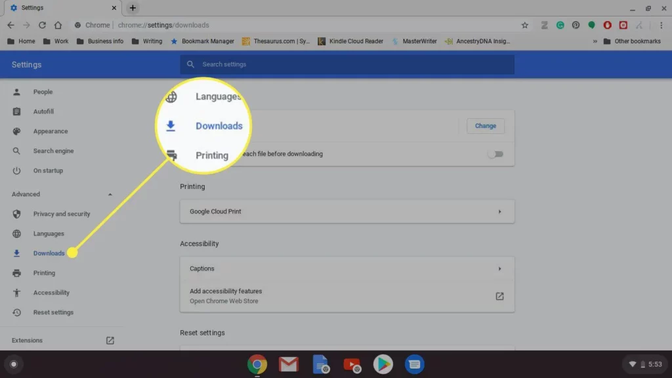Open the Opera-style red O extension

click(x=607, y=26)
